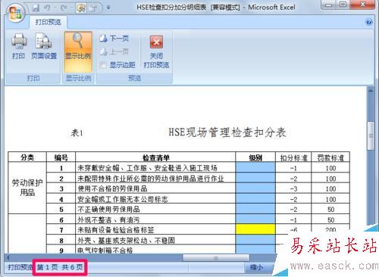Click row 1 未穿戴安全帽 text
Viewport: 379px width, 277px height.
click(x=147, y=168)
